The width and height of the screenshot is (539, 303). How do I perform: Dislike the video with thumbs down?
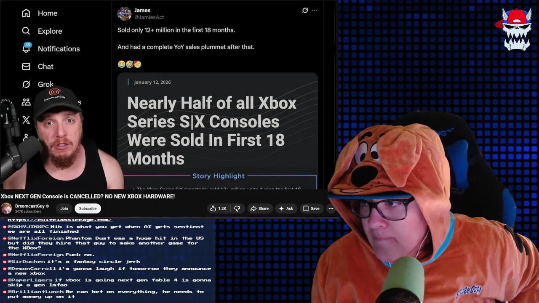click(x=237, y=208)
